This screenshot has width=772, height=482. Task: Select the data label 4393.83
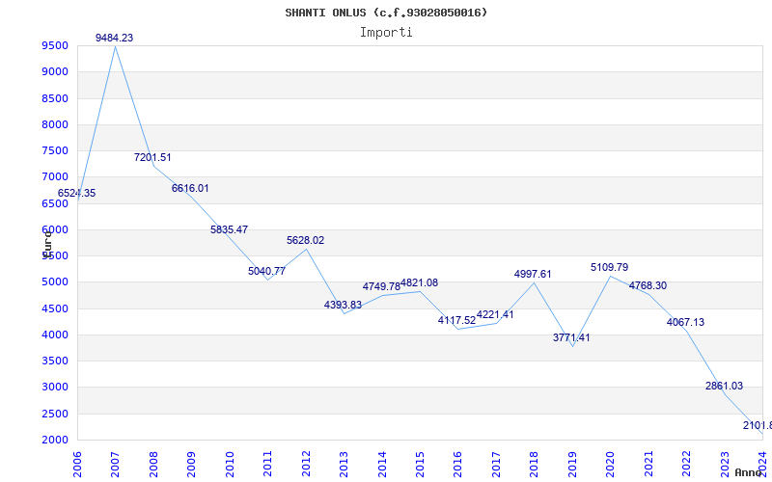pos(343,305)
